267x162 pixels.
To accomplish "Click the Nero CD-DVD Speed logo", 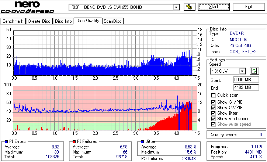I will (x=27, y=7).
